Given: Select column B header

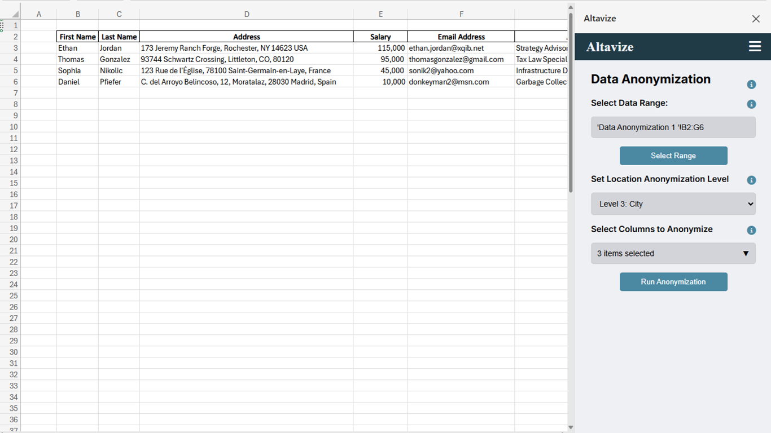Looking at the screenshot, I should [x=77, y=14].
